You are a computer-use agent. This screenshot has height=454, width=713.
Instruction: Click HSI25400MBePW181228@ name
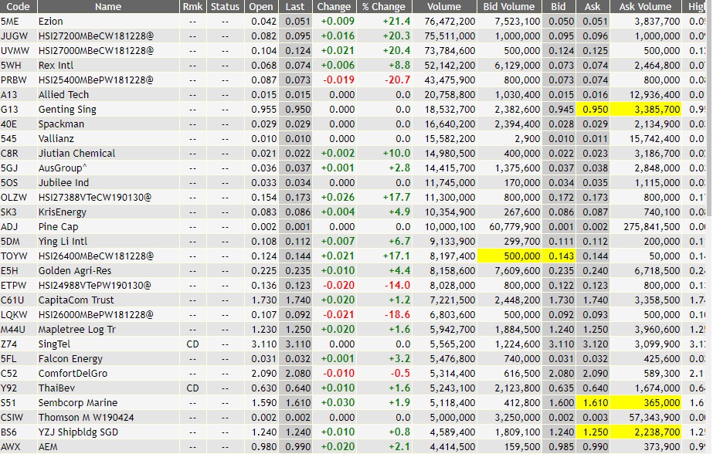[96, 80]
